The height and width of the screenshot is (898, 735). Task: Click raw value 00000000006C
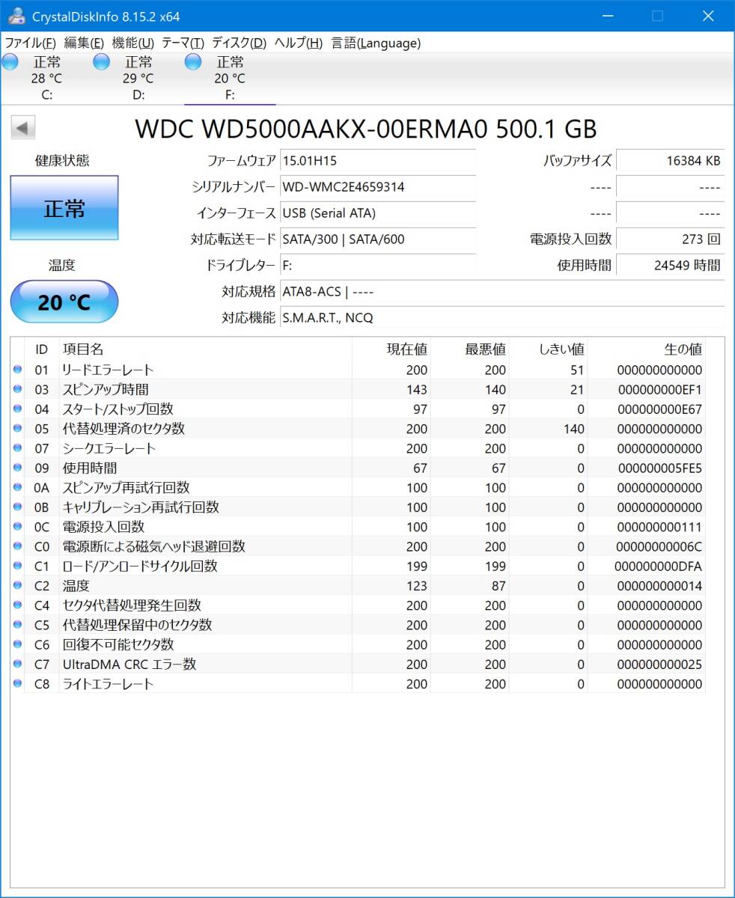tap(659, 547)
